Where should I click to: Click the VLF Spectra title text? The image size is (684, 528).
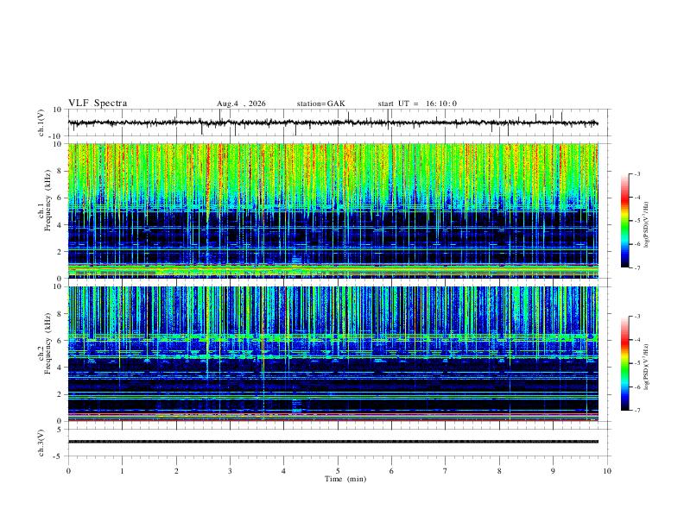coord(98,104)
